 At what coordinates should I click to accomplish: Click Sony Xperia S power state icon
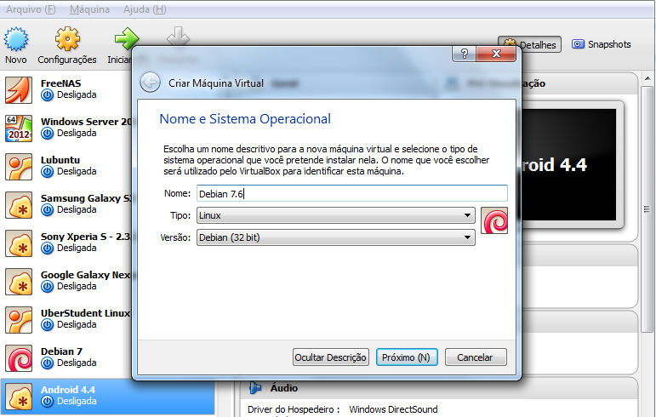click(x=48, y=248)
